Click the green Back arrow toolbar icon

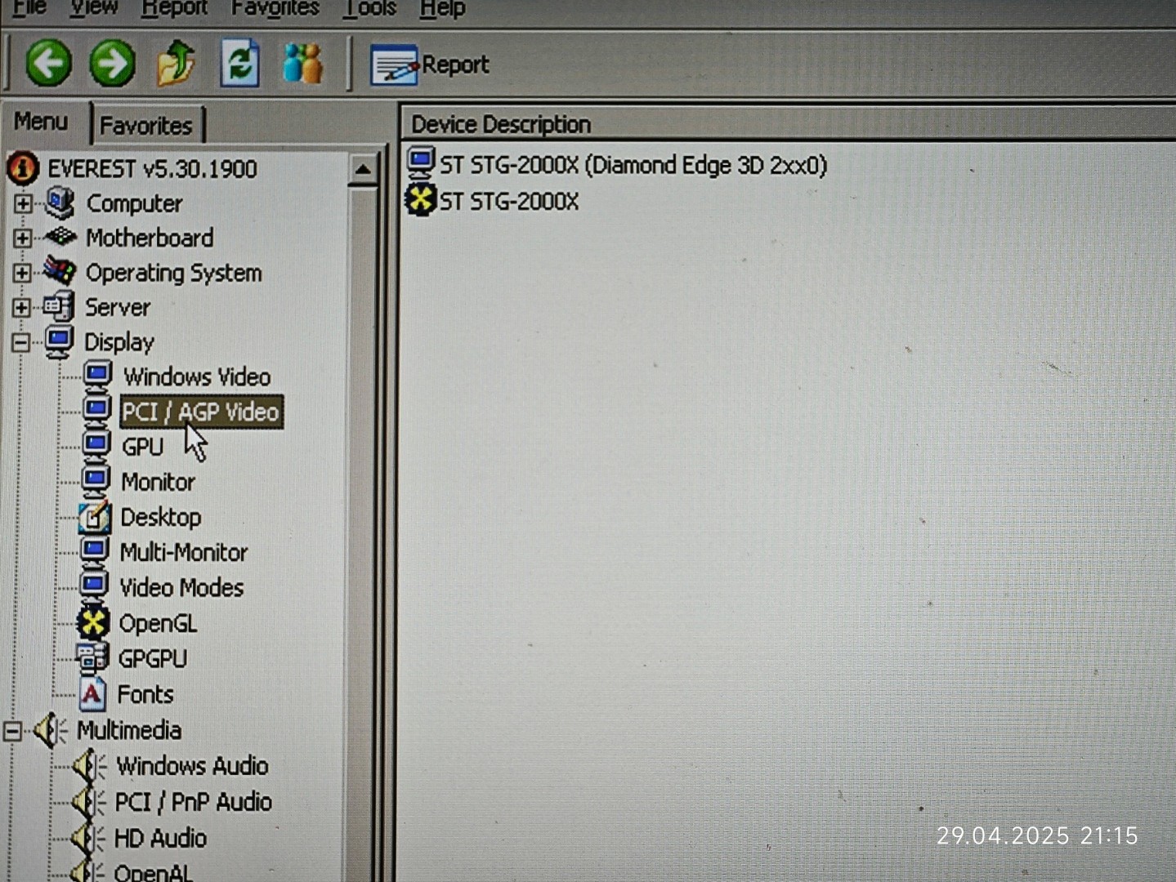click(x=48, y=64)
